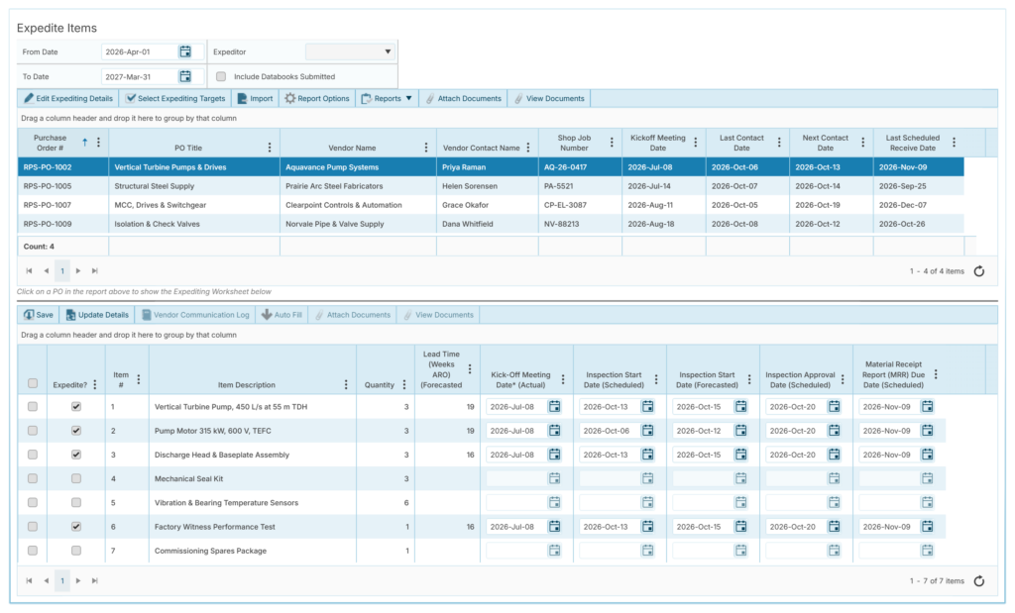Click View Documents in top toolbar
The image size is (1015, 613).
(549, 98)
